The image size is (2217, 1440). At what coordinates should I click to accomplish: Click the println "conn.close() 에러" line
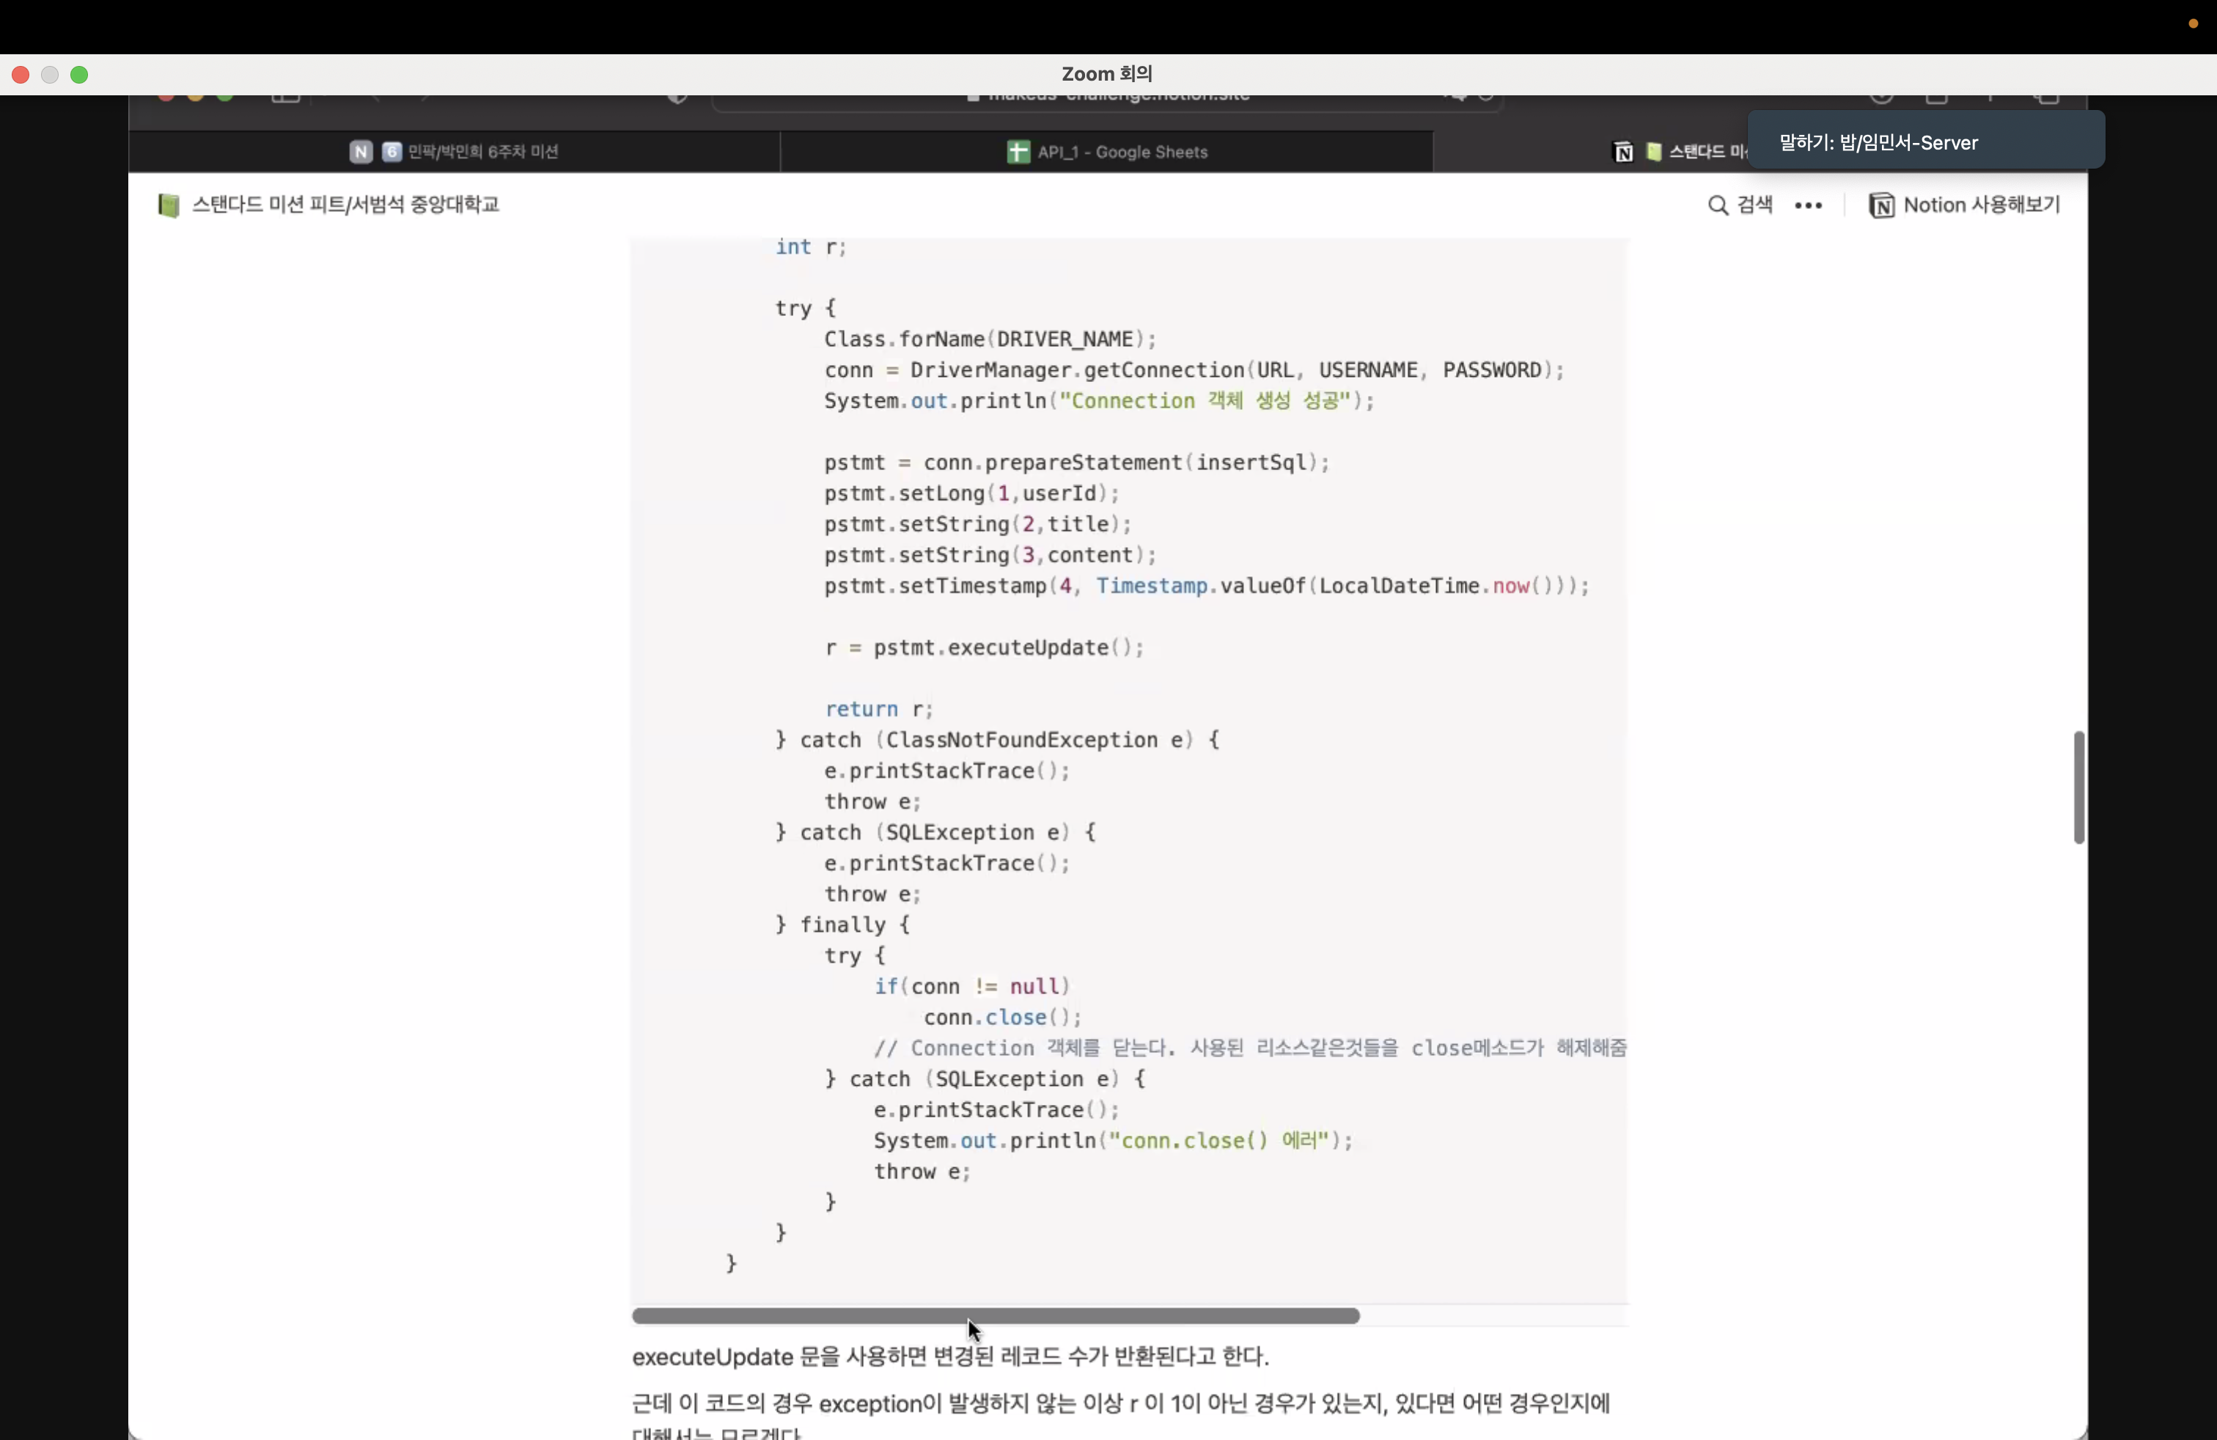[x=1112, y=1140]
